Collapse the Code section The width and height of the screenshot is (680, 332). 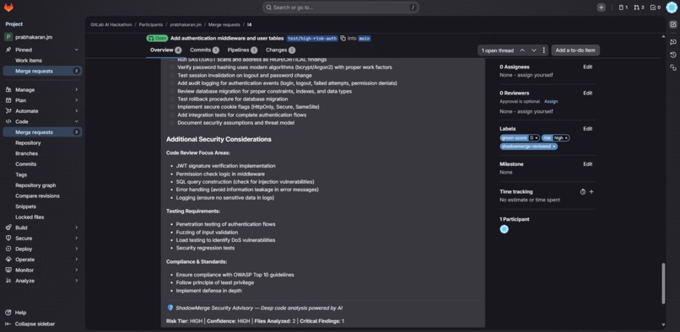(42, 121)
